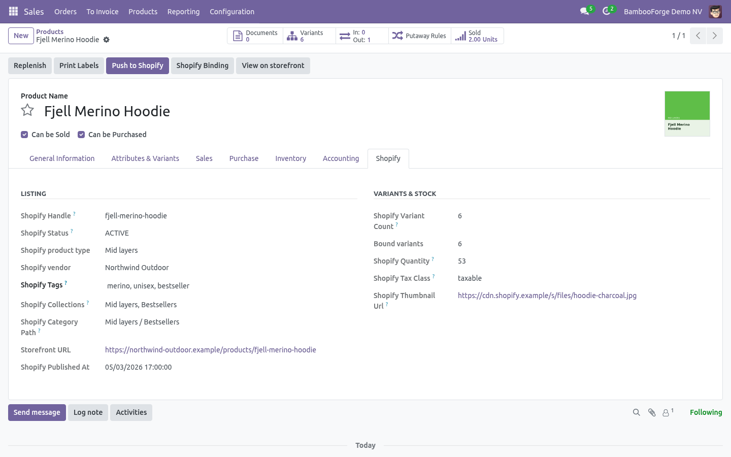Screen dimensions: 731x457
Task: Open the To Invoice menu
Action: (103, 11)
